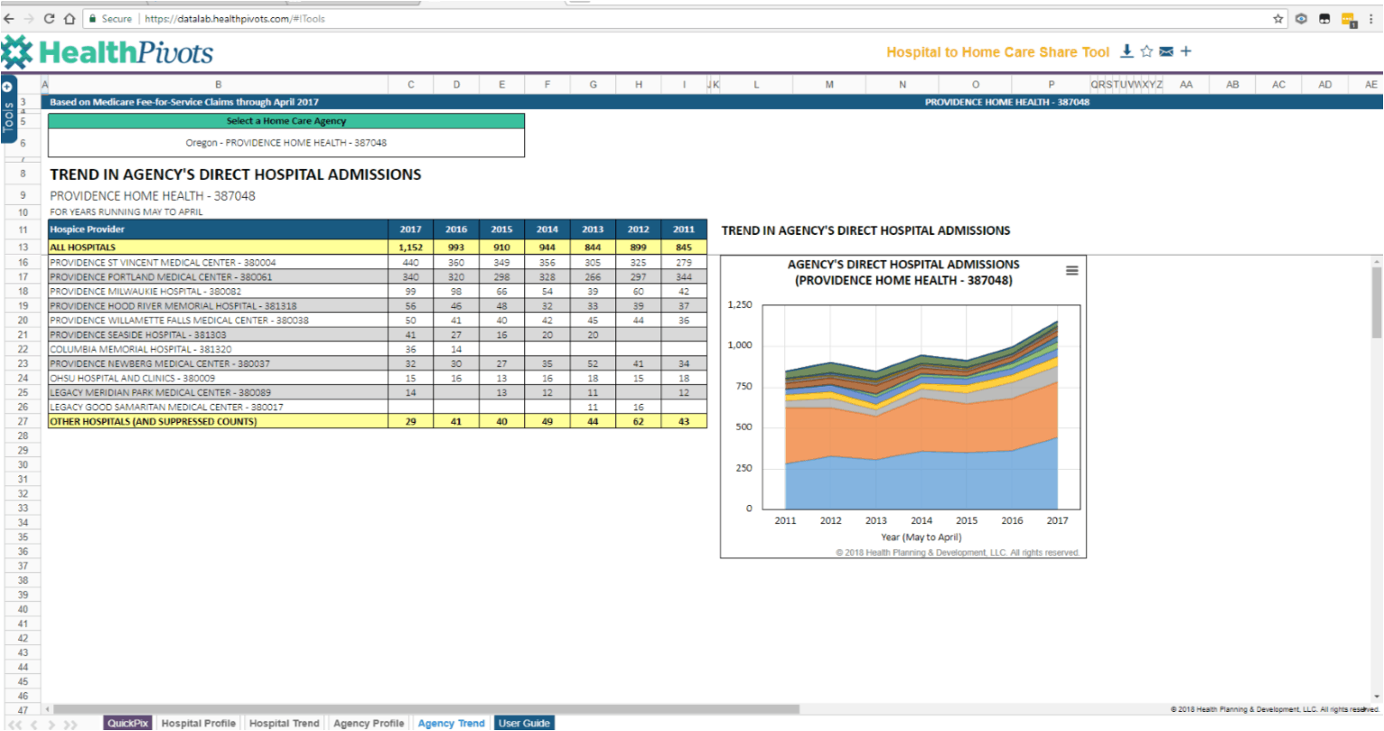Click row number 13 header

(23, 247)
